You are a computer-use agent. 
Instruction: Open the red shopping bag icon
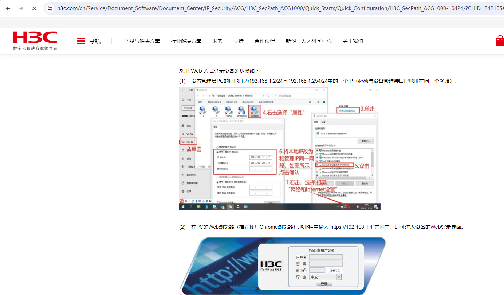point(500,41)
